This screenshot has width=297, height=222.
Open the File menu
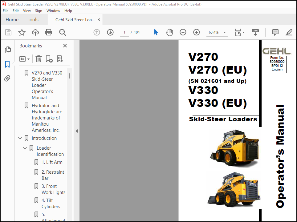click(6, 11)
